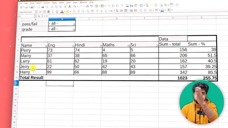The image size is (228, 128).
Task: Click the red font color button
Action: 62,12
